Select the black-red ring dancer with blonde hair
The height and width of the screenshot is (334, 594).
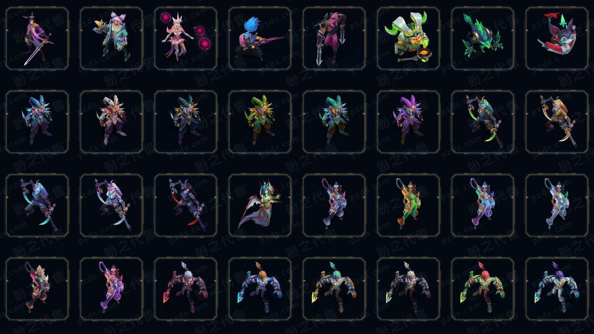[x=37, y=289]
